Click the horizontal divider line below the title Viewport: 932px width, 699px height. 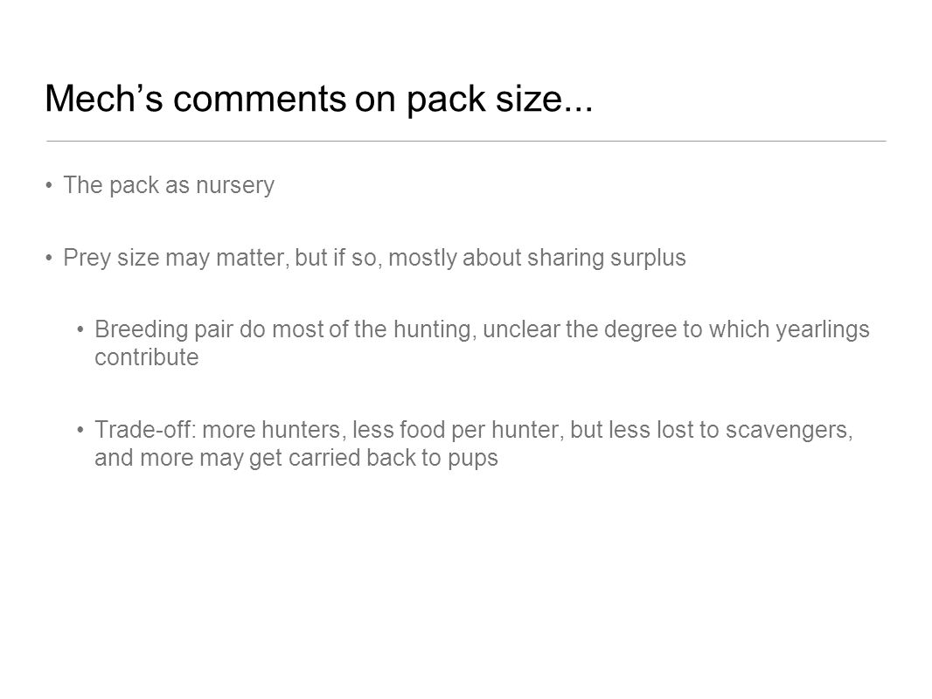466,142
